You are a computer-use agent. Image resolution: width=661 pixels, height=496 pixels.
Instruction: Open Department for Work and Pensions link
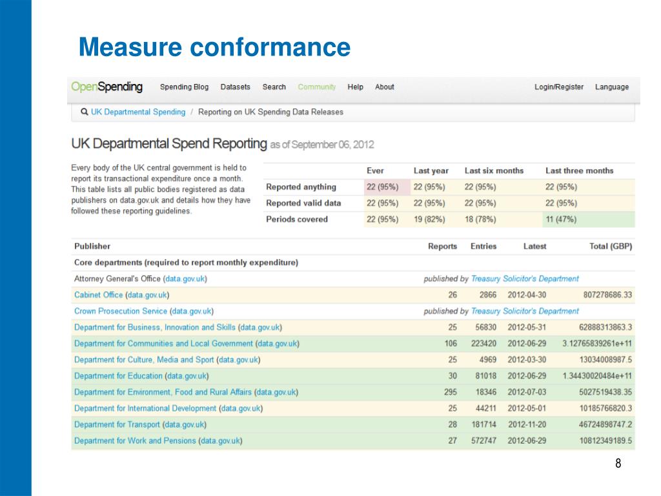pyautogui.click(x=135, y=440)
